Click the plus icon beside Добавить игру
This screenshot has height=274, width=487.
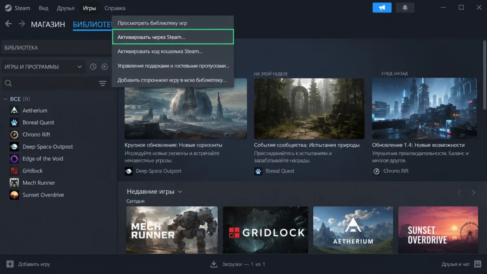point(10,264)
